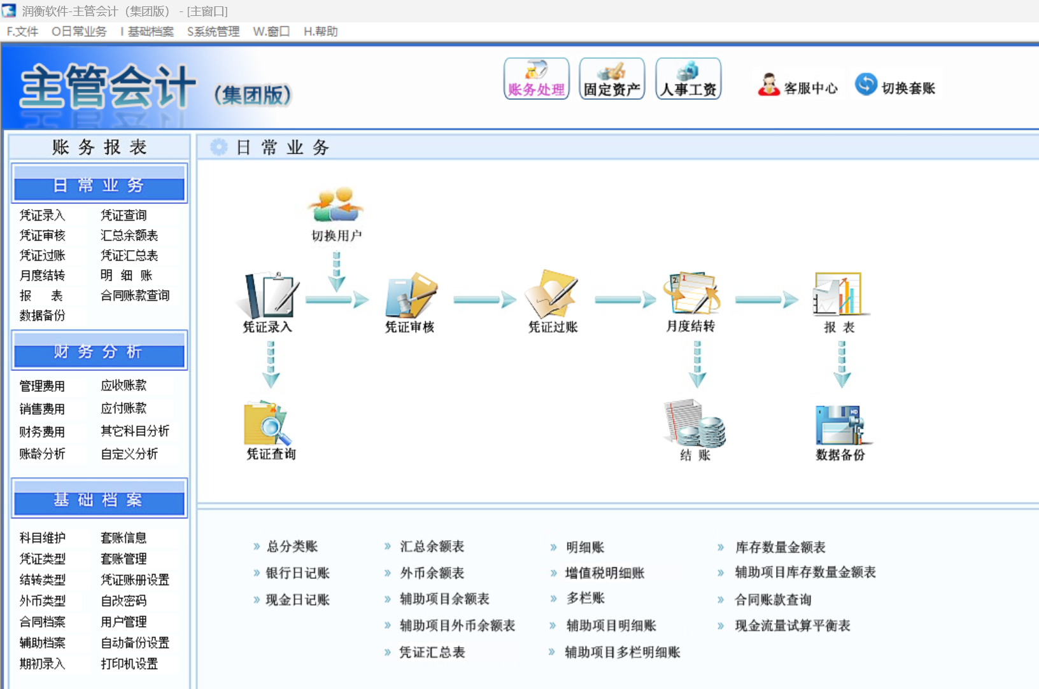Open 现金流量试算平衡表 link
This screenshot has width=1039, height=689.
pyautogui.click(x=793, y=626)
